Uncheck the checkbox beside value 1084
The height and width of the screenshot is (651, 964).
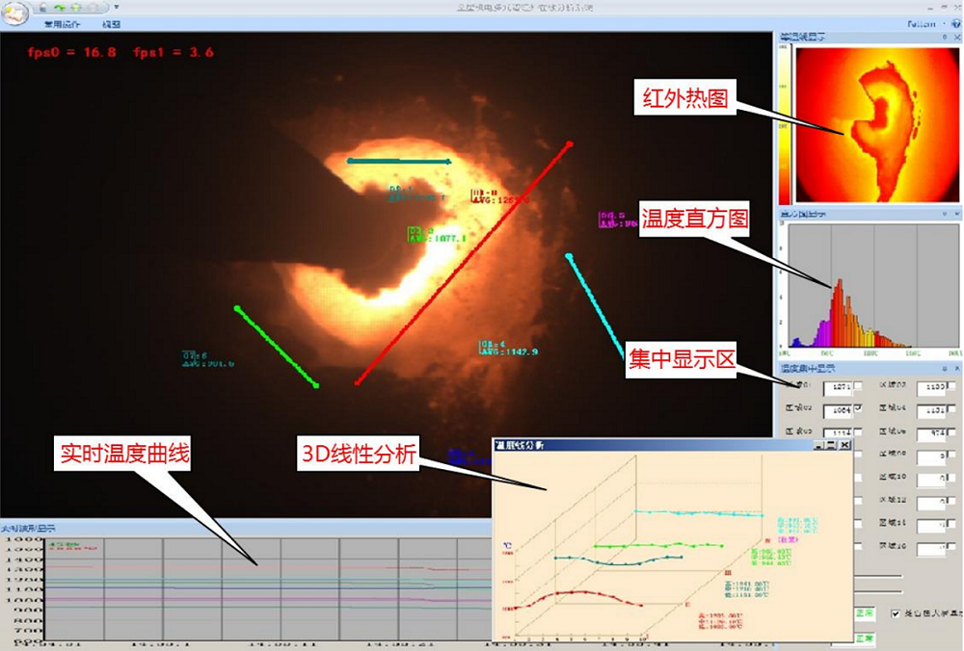(x=859, y=409)
